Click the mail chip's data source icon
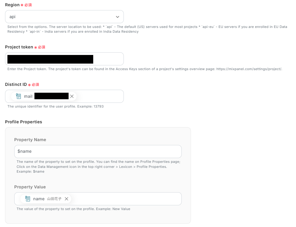Image resolution: width=296 pixels, height=227 pixels. click(x=18, y=96)
